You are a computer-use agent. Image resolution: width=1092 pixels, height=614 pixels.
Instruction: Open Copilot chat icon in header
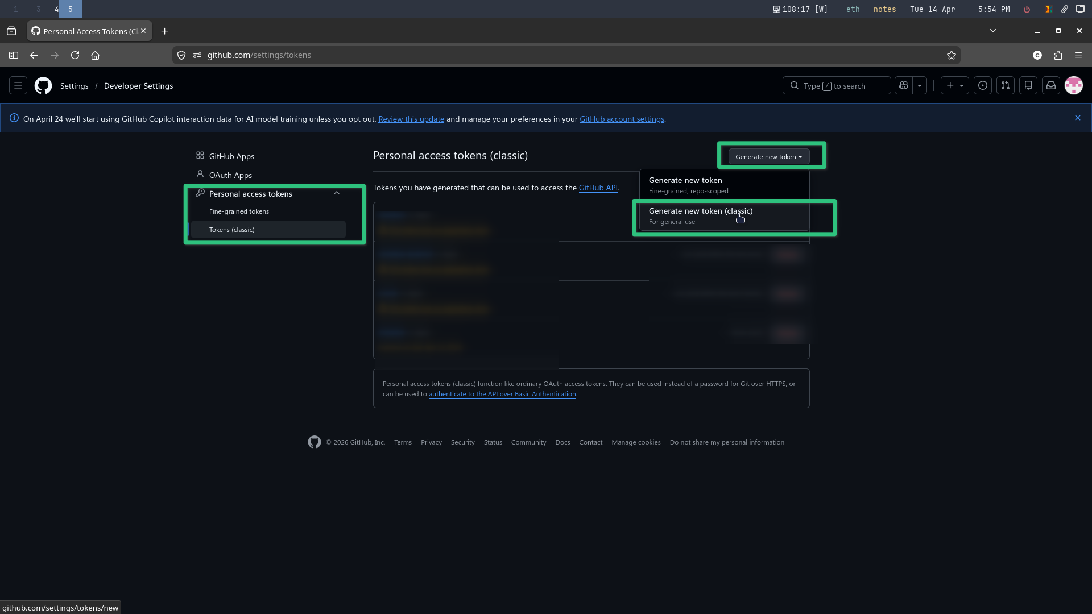[903, 85]
